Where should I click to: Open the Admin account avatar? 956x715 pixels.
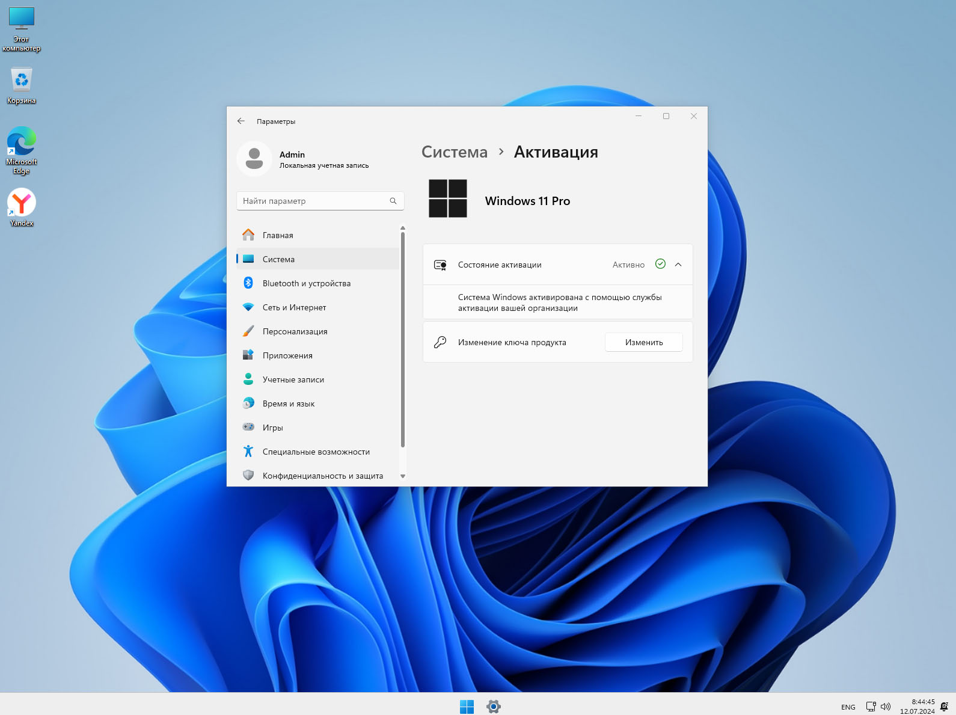(x=254, y=159)
